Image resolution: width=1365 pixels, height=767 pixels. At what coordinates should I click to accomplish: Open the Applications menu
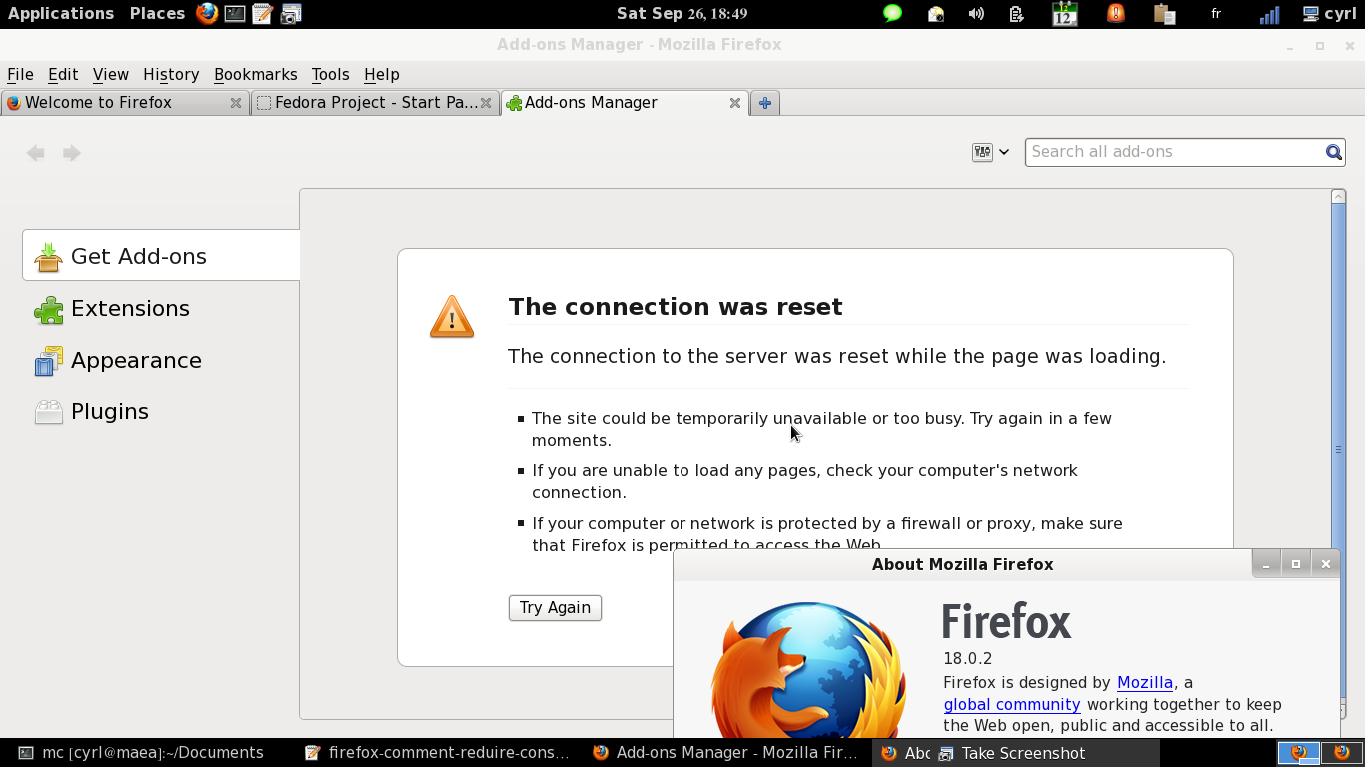point(61,13)
